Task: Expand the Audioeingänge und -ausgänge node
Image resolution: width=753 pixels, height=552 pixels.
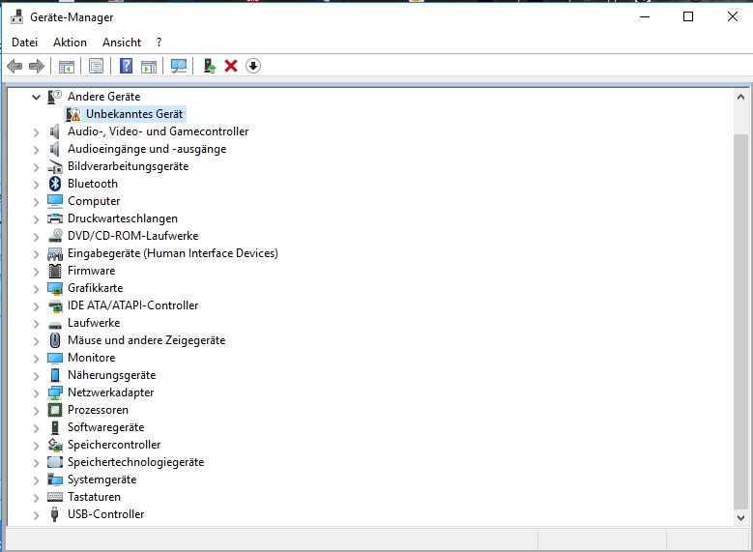Action: pos(36,150)
